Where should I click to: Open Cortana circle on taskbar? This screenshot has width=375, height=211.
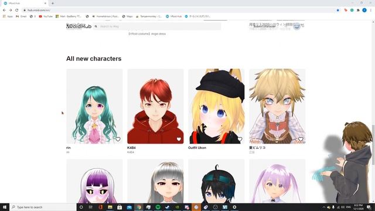pos(81,207)
